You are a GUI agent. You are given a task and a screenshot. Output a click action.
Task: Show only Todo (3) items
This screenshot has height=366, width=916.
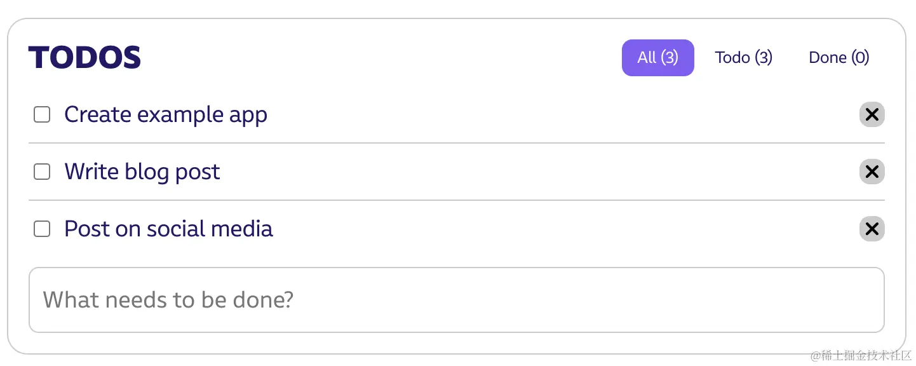click(x=743, y=58)
